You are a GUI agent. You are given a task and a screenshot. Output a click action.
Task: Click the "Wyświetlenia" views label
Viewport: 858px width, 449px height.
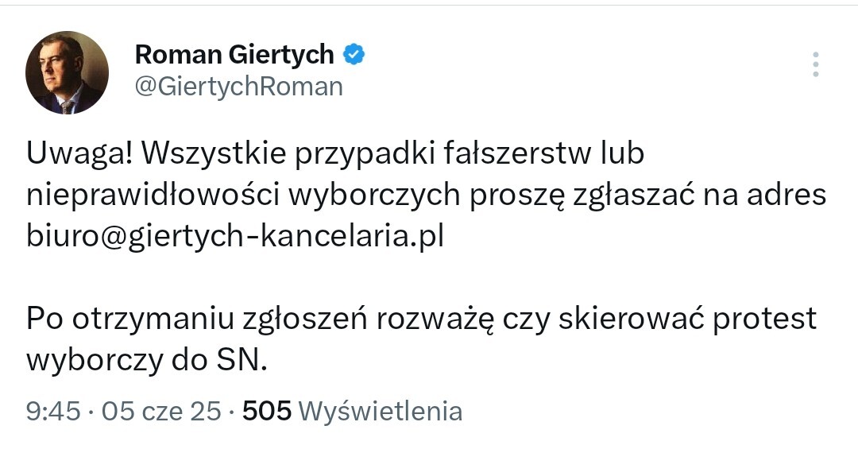[x=383, y=411]
